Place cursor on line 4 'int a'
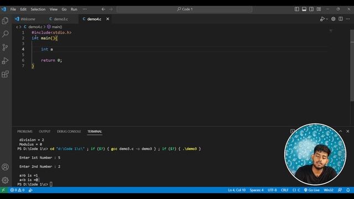 (x=46, y=49)
